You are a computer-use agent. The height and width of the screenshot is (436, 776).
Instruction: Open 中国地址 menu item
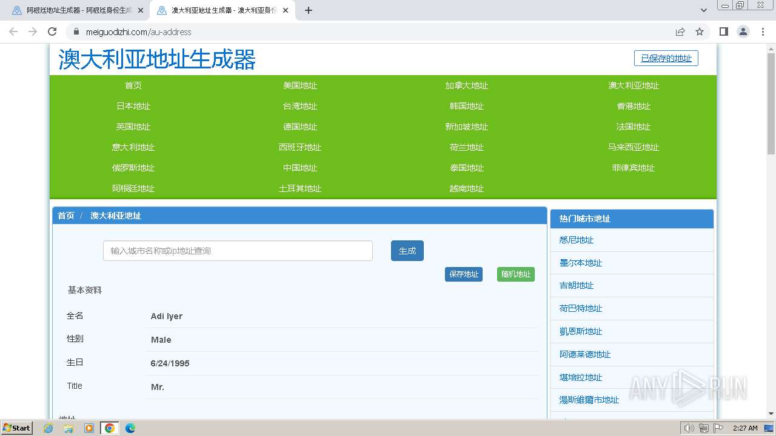coord(300,168)
